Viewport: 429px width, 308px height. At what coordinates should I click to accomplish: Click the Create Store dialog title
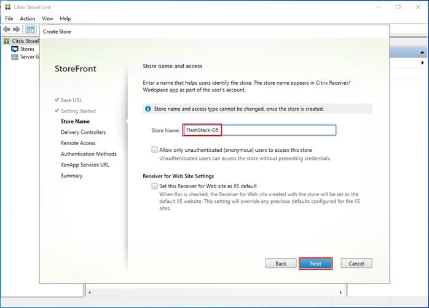tap(57, 32)
